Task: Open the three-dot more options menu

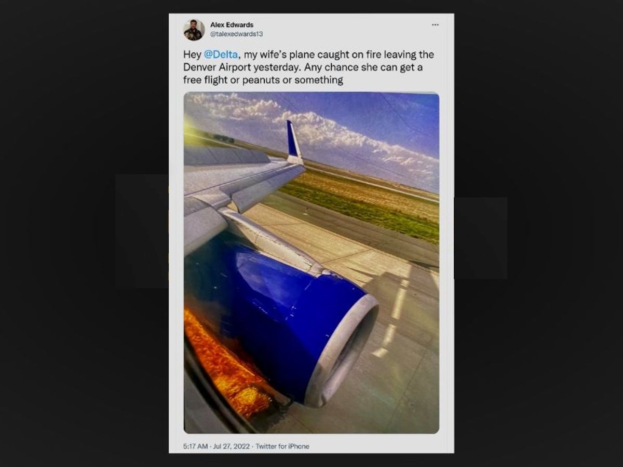Action: tap(435, 25)
